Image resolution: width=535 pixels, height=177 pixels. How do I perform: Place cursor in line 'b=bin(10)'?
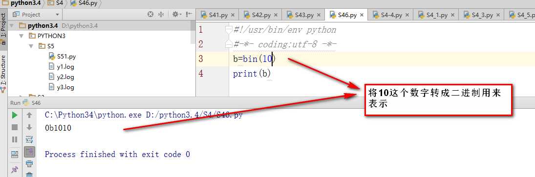[x=254, y=59]
